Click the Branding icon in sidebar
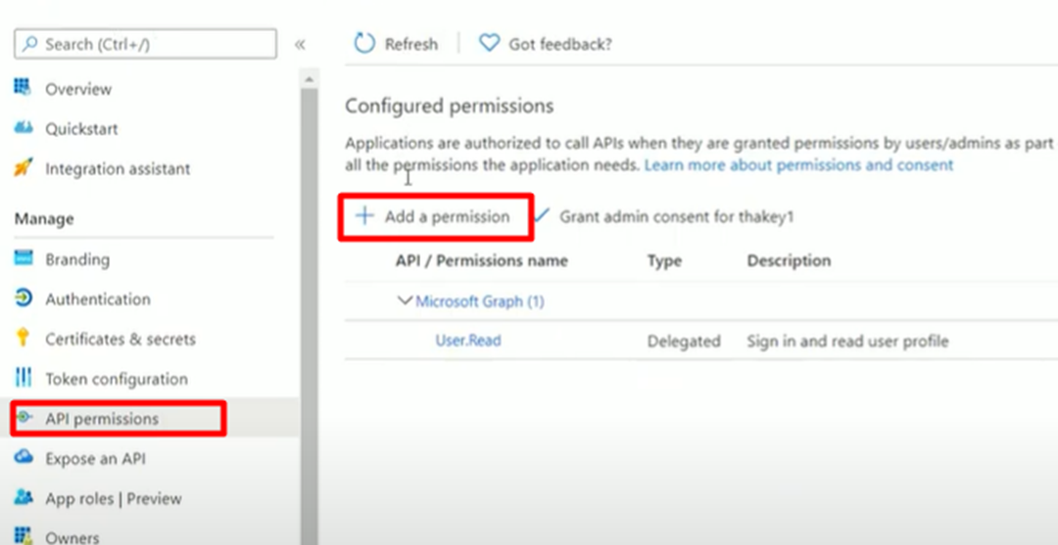Screen dimensions: 1058x545 23,258
